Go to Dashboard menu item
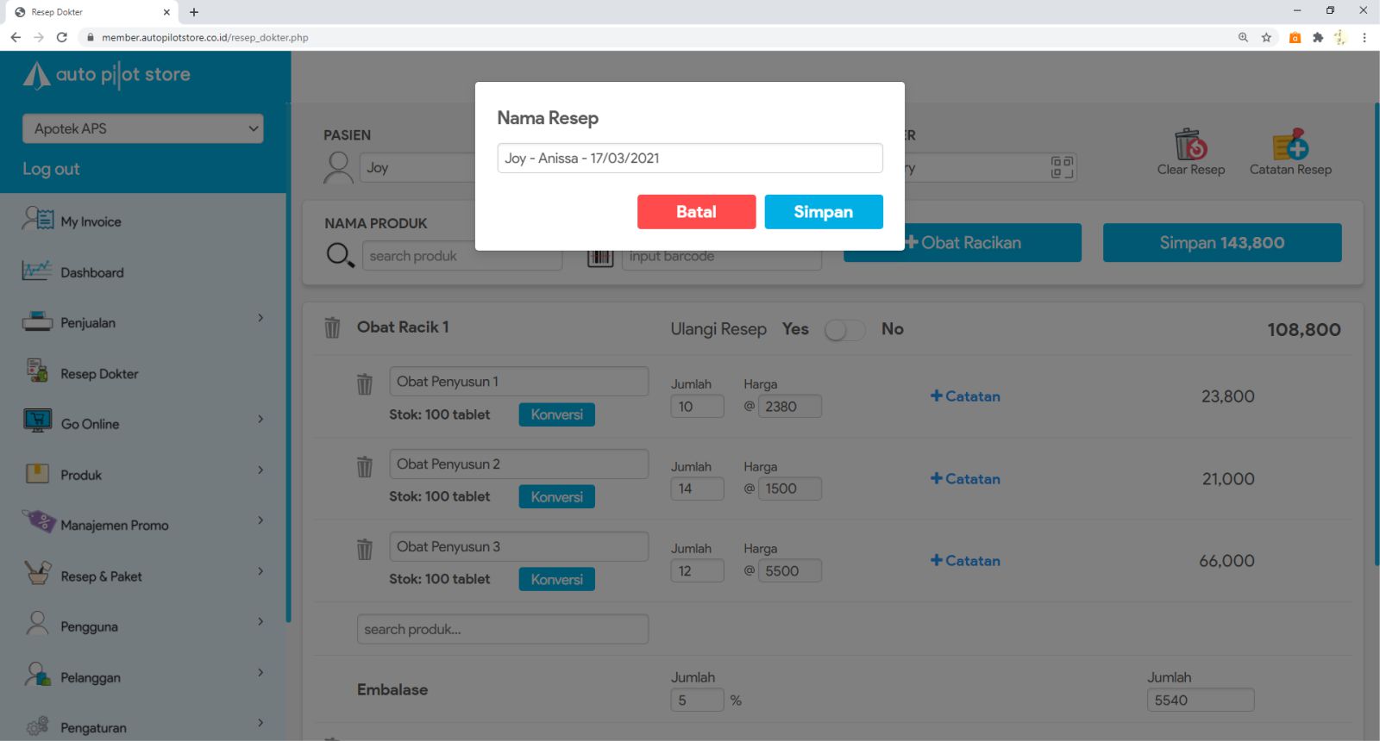Screen dimensions: 1380x741 pyautogui.click(x=91, y=272)
